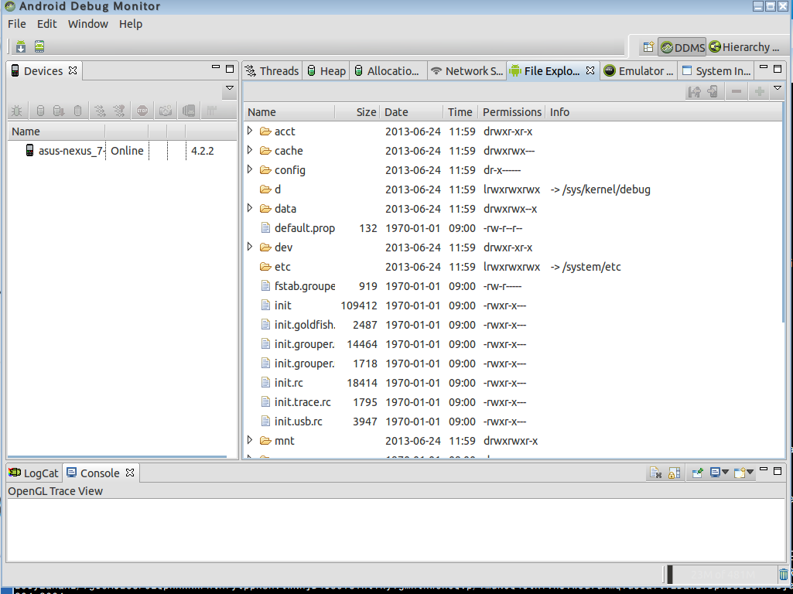Toggle the Pin Console button
Viewport: 793px width, 594px height.
point(697,473)
